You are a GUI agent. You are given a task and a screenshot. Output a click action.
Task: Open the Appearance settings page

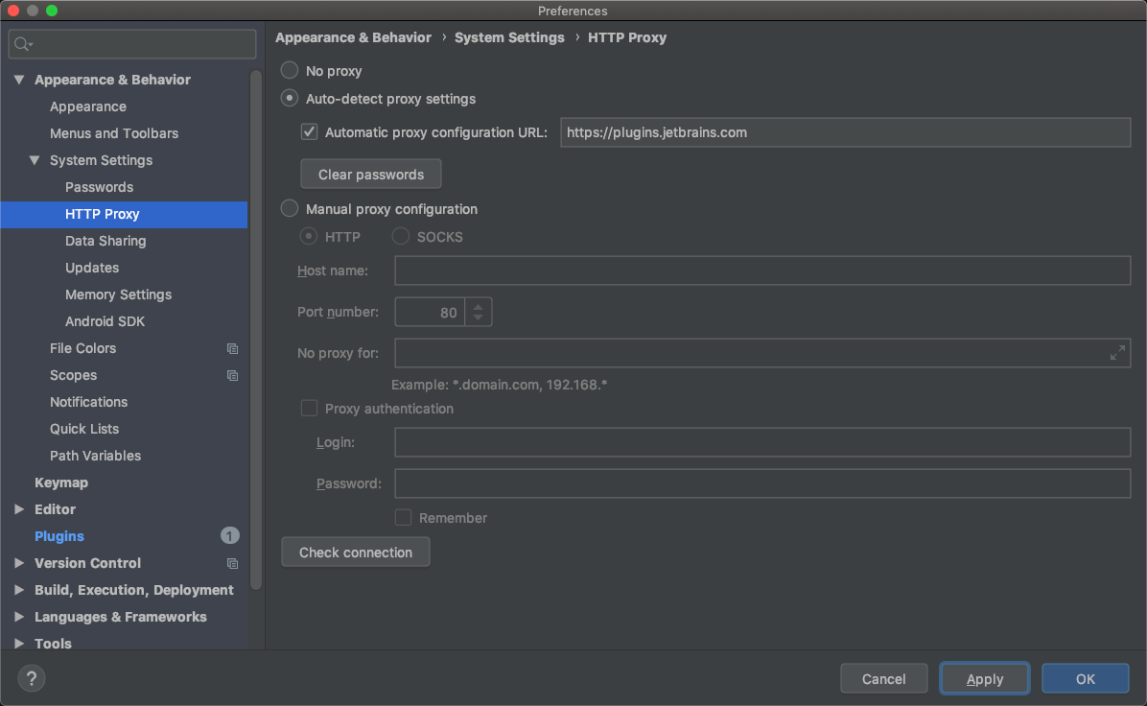(x=88, y=106)
